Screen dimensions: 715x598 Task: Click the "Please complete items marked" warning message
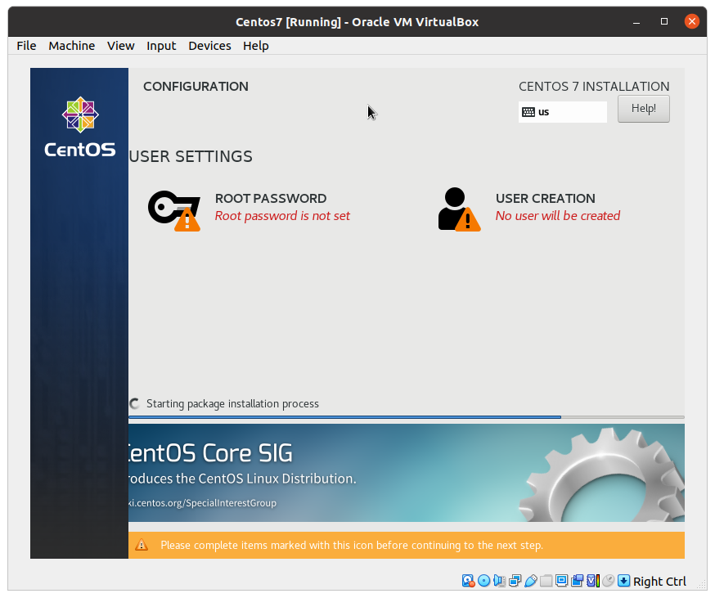coord(352,546)
